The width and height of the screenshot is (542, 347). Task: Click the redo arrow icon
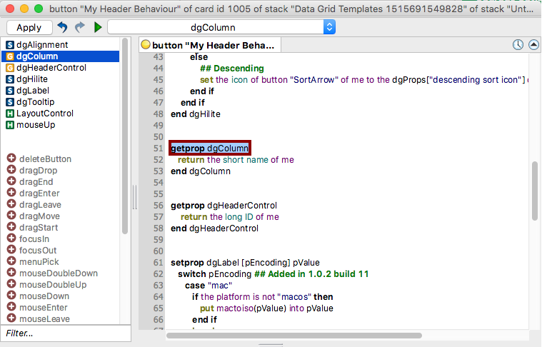[80, 27]
